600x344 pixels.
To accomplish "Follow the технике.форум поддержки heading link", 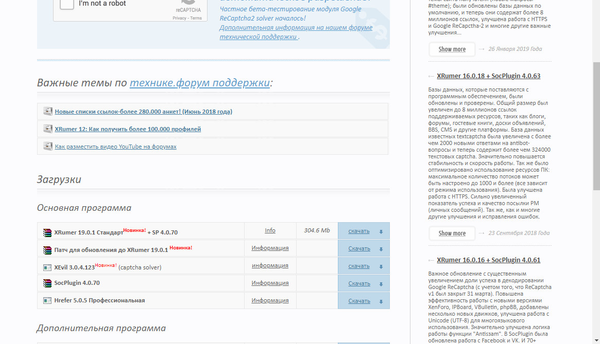I will point(200,83).
